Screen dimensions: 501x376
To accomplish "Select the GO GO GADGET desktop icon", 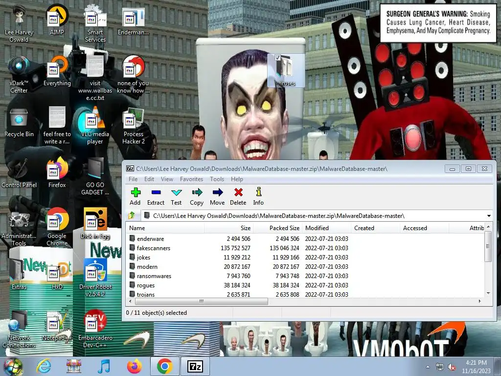I will point(95,176).
